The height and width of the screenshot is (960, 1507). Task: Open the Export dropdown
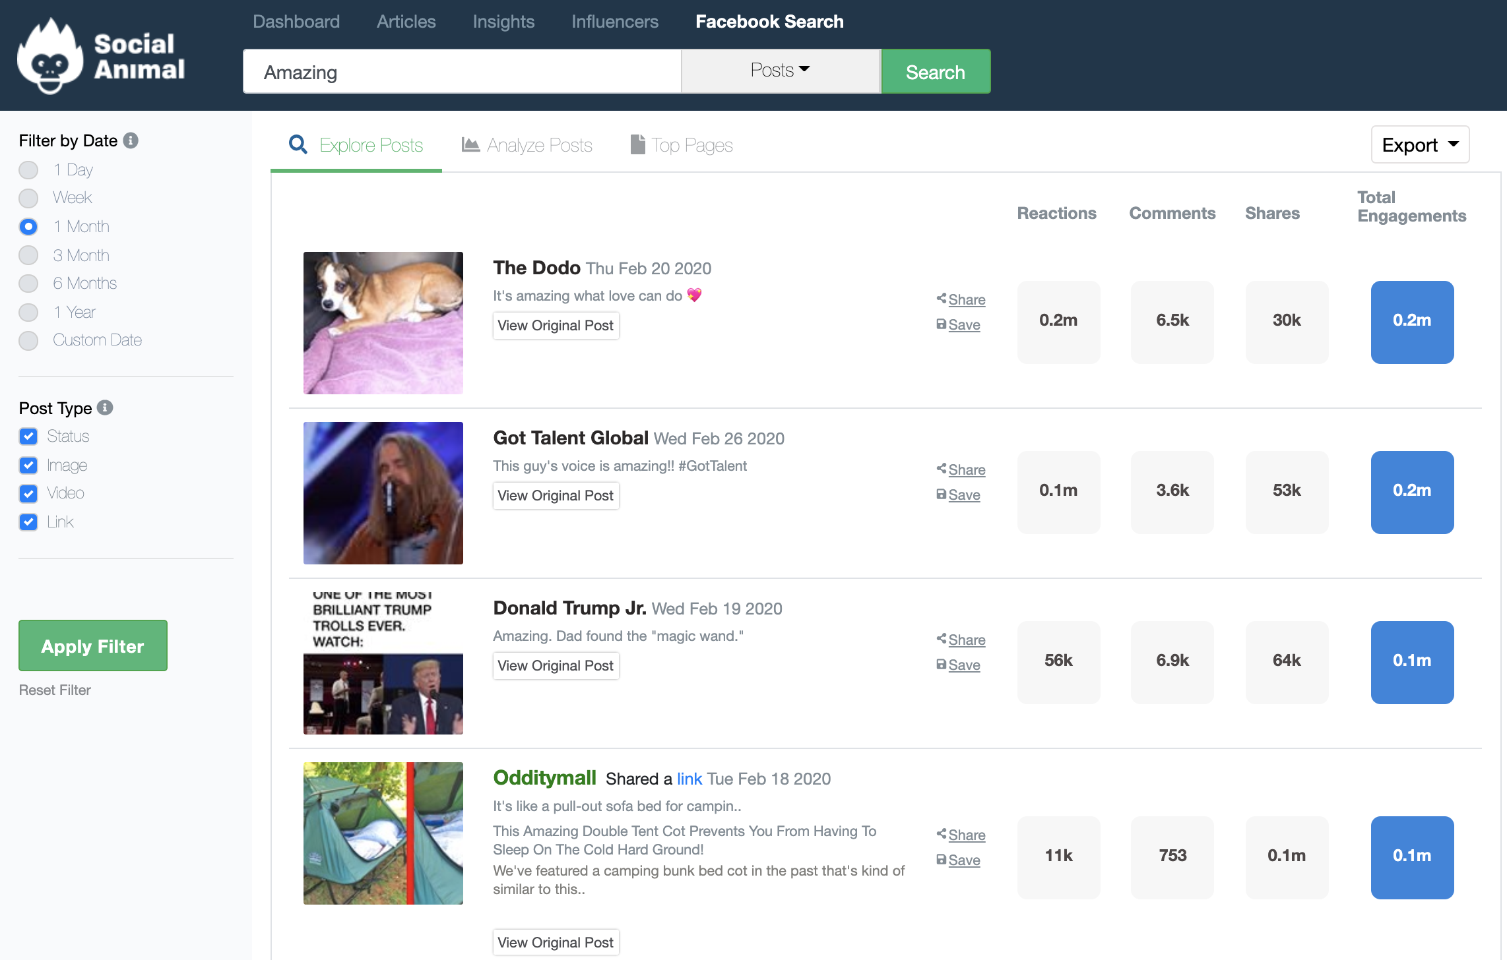[1420, 144]
